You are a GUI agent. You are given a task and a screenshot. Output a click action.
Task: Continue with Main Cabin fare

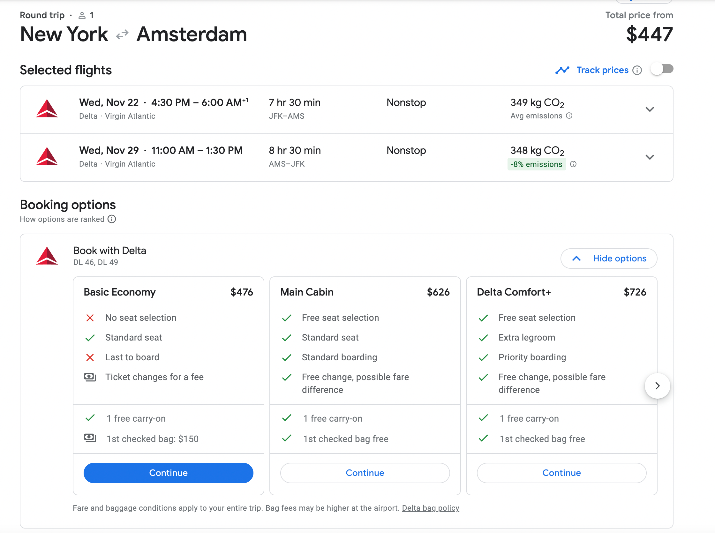(x=365, y=473)
